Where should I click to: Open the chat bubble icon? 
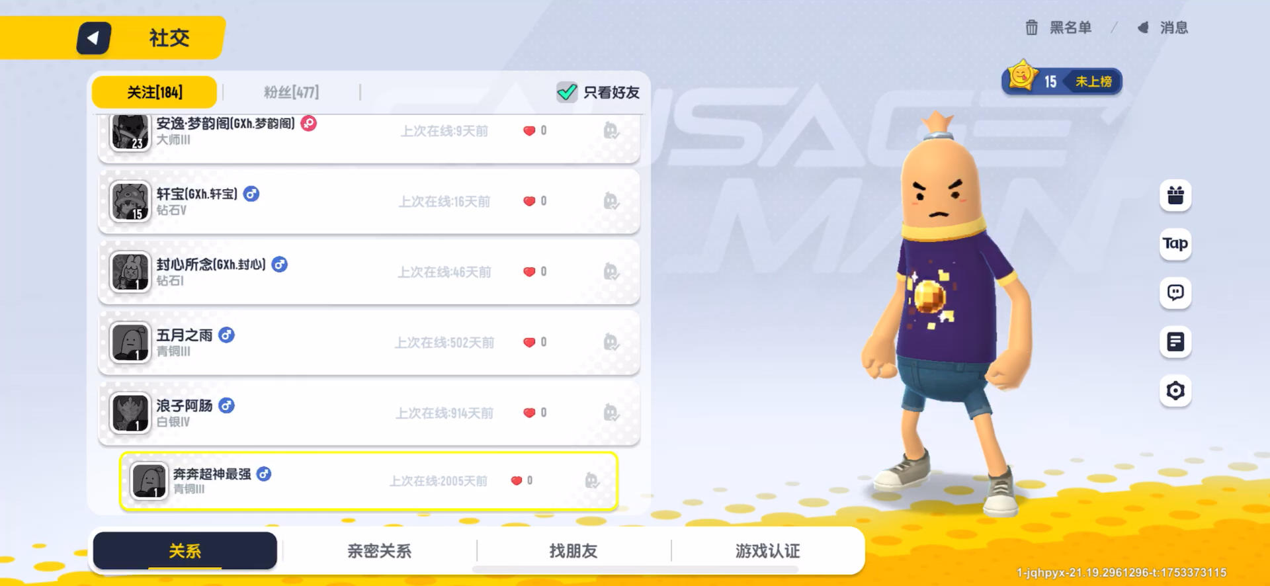pyautogui.click(x=1175, y=293)
